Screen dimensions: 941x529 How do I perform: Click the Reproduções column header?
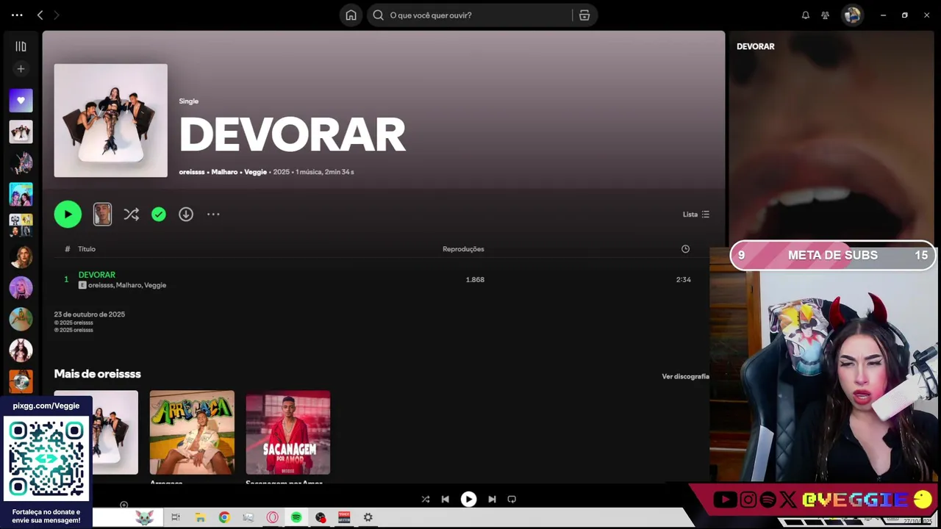pos(463,249)
